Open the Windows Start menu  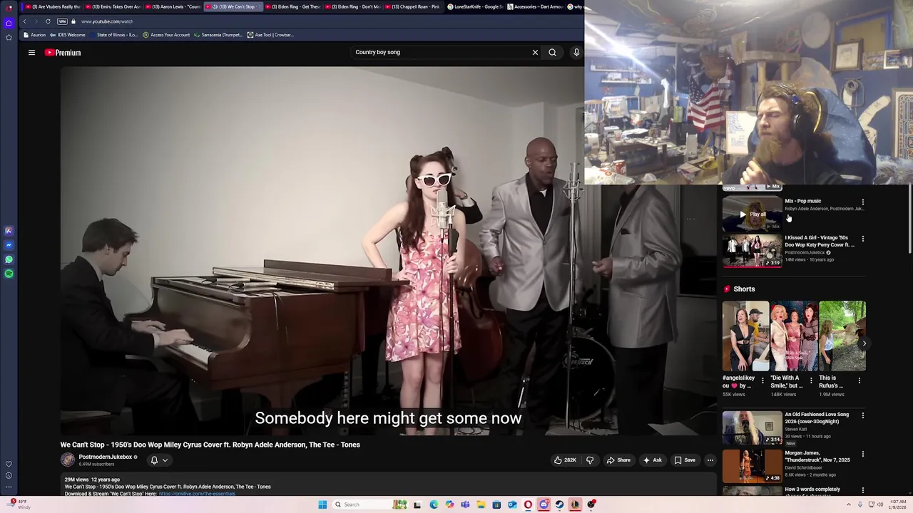click(322, 504)
